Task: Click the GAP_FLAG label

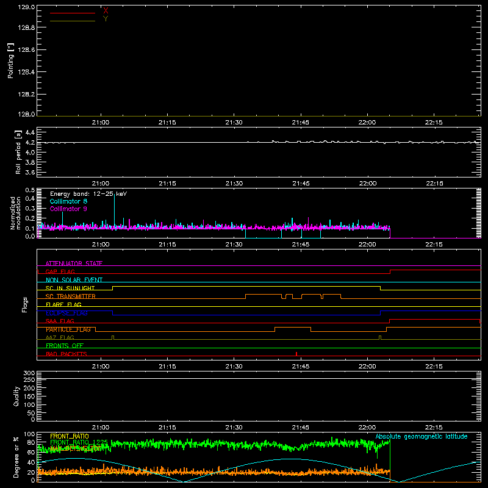Action: point(60,271)
